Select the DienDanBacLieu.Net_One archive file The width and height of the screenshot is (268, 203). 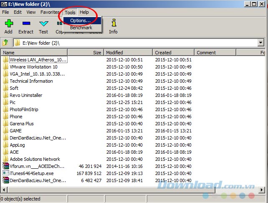coord(38,180)
